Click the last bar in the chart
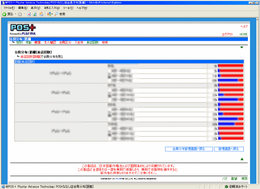Image resolution: width=260 pixels, height=189 pixels. click(231, 138)
